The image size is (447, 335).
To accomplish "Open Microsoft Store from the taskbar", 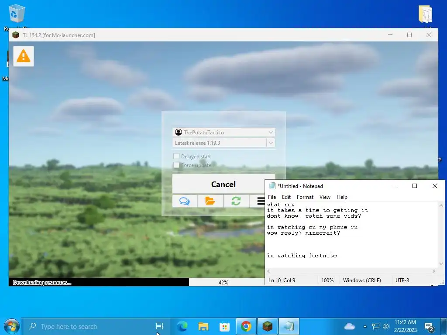I will tap(224, 326).
